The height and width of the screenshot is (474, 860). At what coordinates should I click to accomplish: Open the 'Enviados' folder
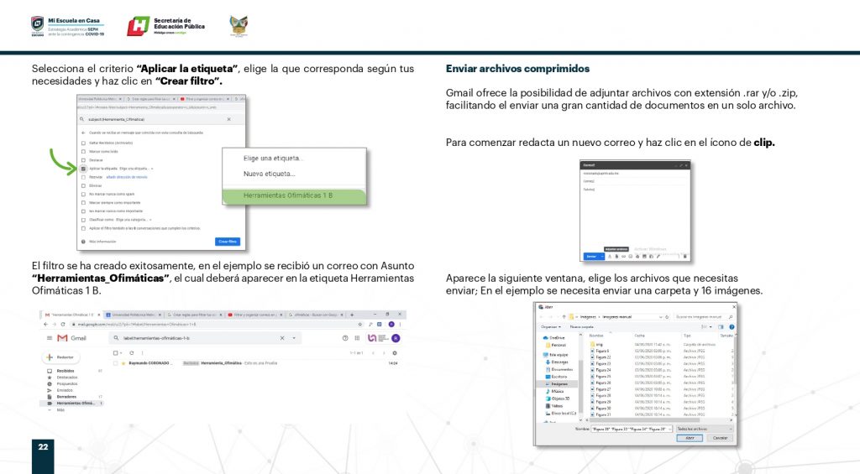pyautogui.click(x=65, y=390)
